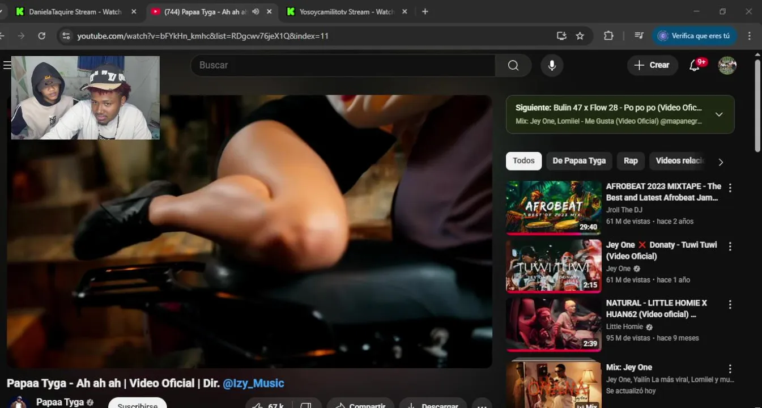Select the Rap filter chip
Image resolution: width=762 pixels, height=408 pixels.
pos(631,161)
